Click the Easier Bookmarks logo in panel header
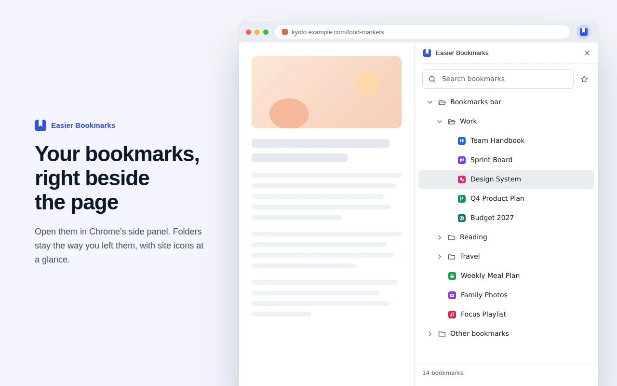 [x=427, y=53]
